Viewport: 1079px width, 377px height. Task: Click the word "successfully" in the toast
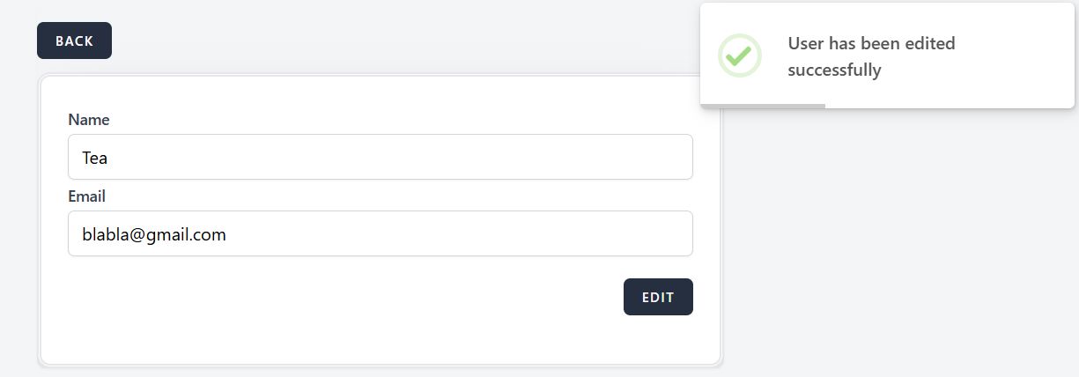click(834, 70)
